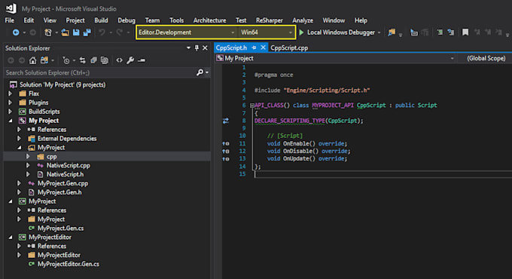Click the Solution Explorer Home icon
Viewport: 512px width, 279px height.
point(32,60)
